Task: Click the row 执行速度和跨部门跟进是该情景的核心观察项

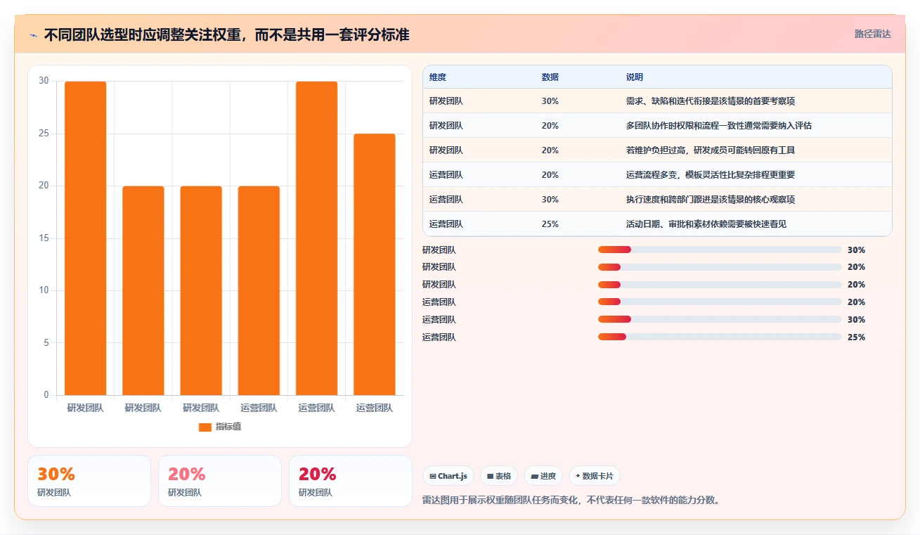Action: [657, 200]
